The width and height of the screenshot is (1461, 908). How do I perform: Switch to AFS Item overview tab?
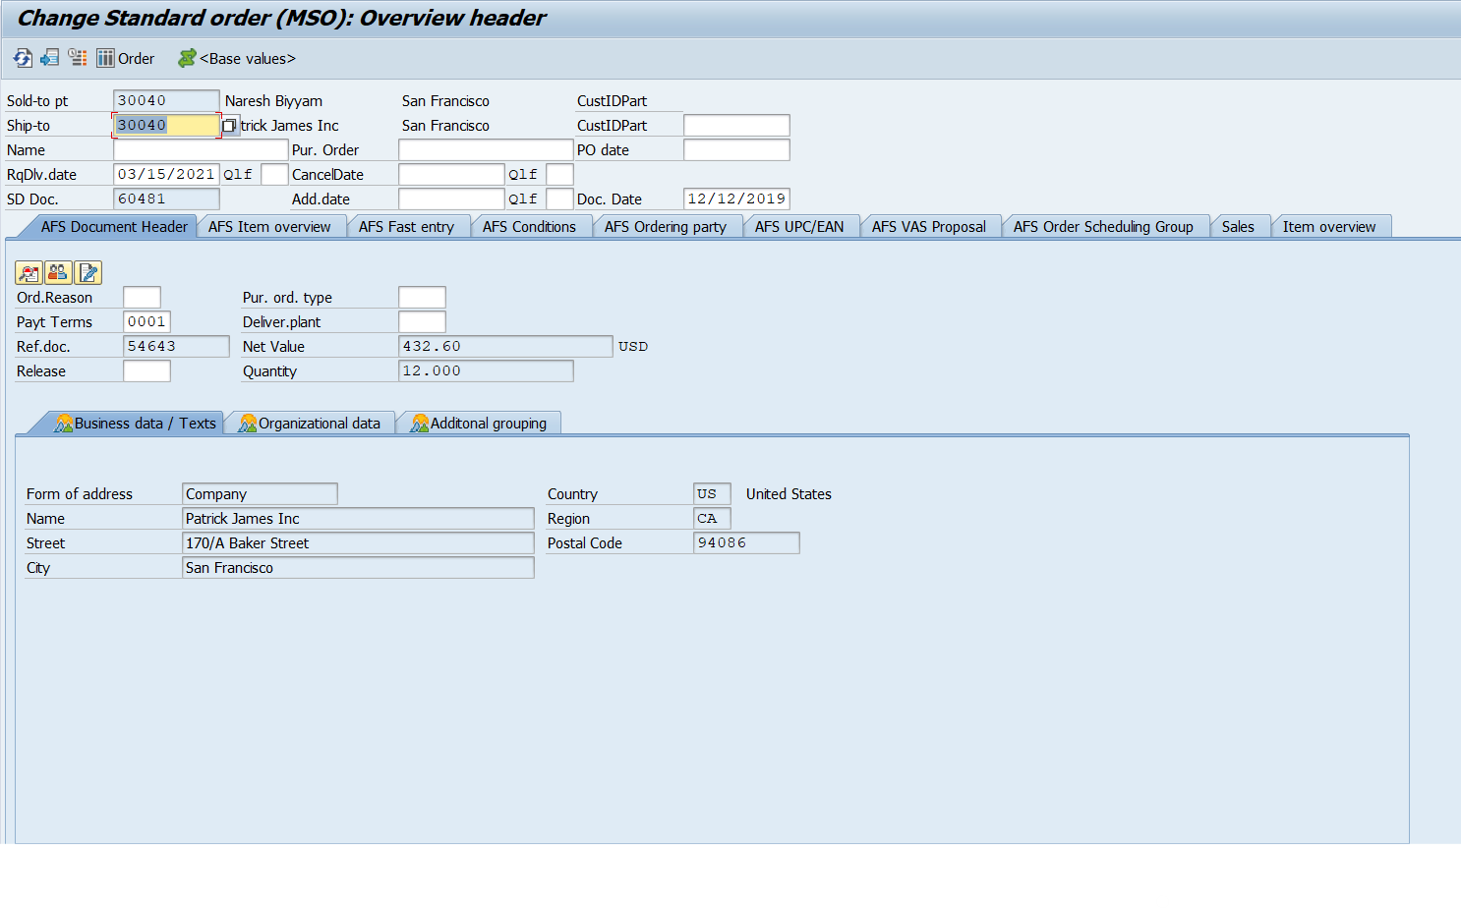269,227
